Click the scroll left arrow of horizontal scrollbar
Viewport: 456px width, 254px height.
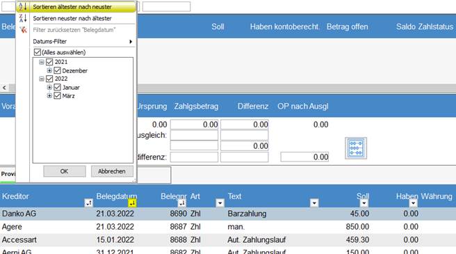[4, 88]
